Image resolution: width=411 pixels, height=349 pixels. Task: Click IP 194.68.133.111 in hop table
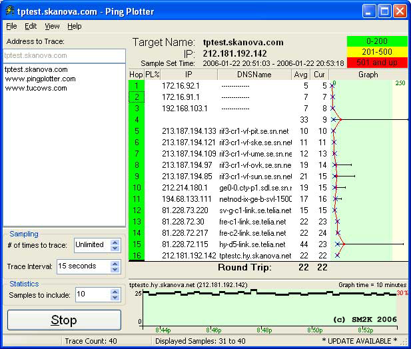pyautogui.click(x=187, y=199)
